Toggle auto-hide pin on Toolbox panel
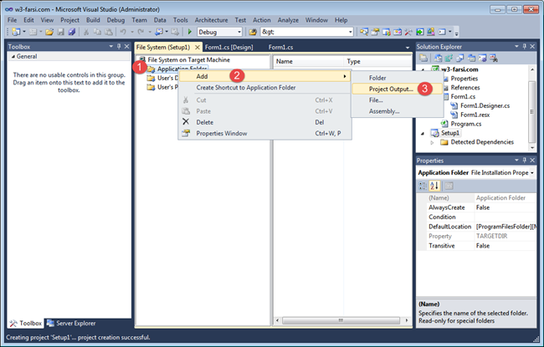544x347 pixels. (119, 47)
